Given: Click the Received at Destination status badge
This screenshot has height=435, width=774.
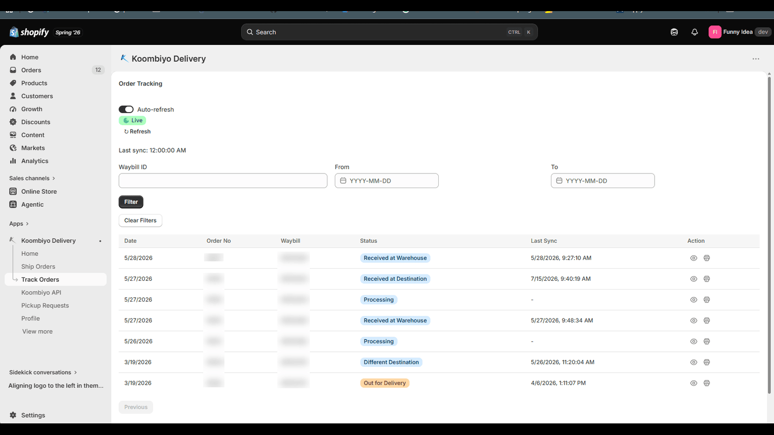Looking at the screenshot, I should coord(395,279).
